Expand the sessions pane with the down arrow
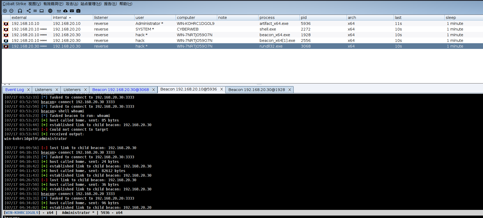 tap(9, 85)
